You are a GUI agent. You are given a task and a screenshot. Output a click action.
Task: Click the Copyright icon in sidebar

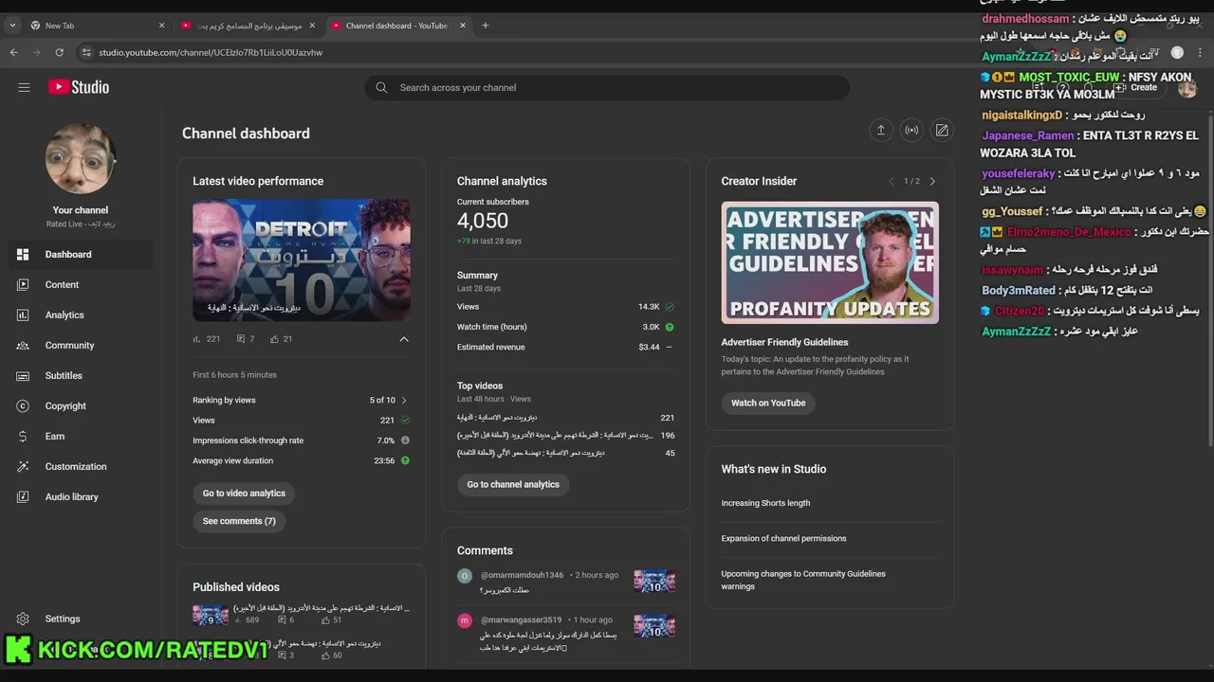[x=23, y=405]
